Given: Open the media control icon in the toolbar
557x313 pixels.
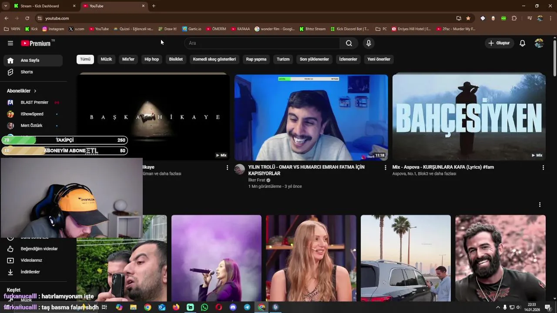Looking at the screenshot, I should (530, 18).
